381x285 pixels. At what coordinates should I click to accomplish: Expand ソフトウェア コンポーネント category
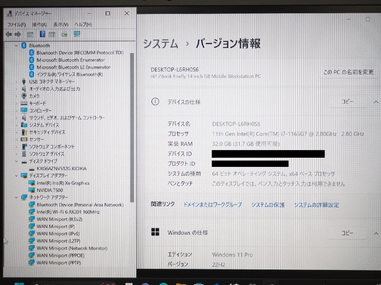coord(16,147)
